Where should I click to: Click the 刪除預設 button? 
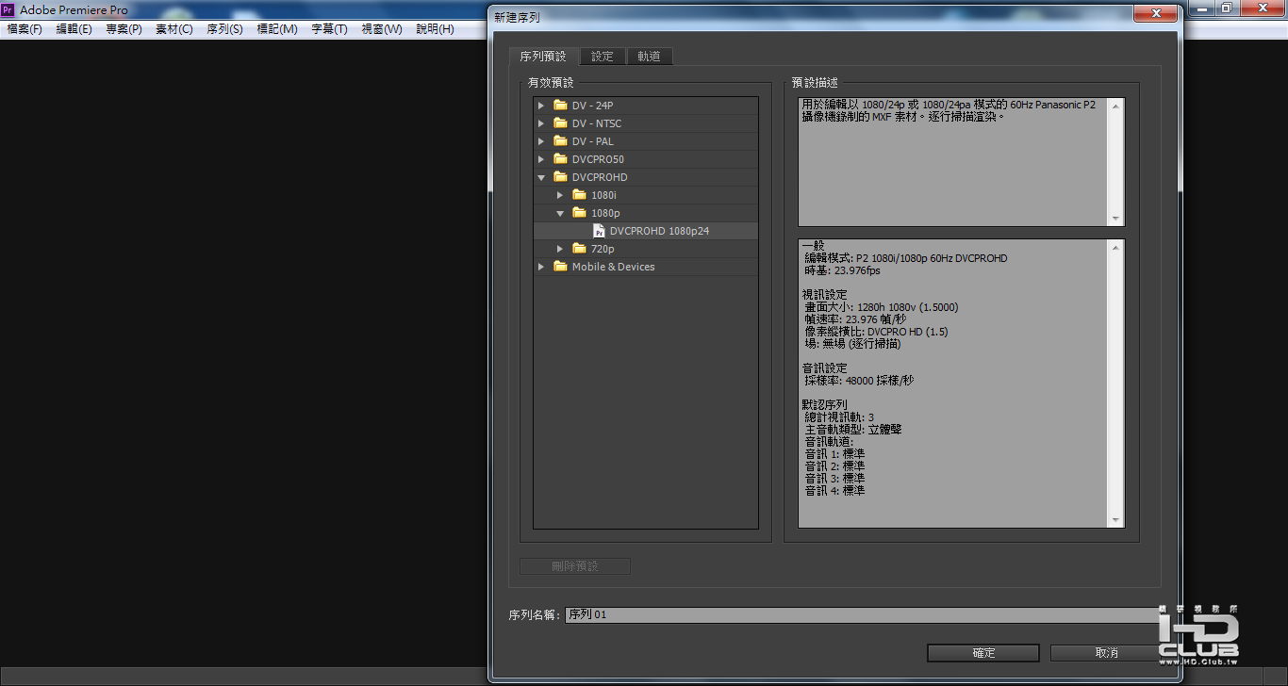point(575,566)
